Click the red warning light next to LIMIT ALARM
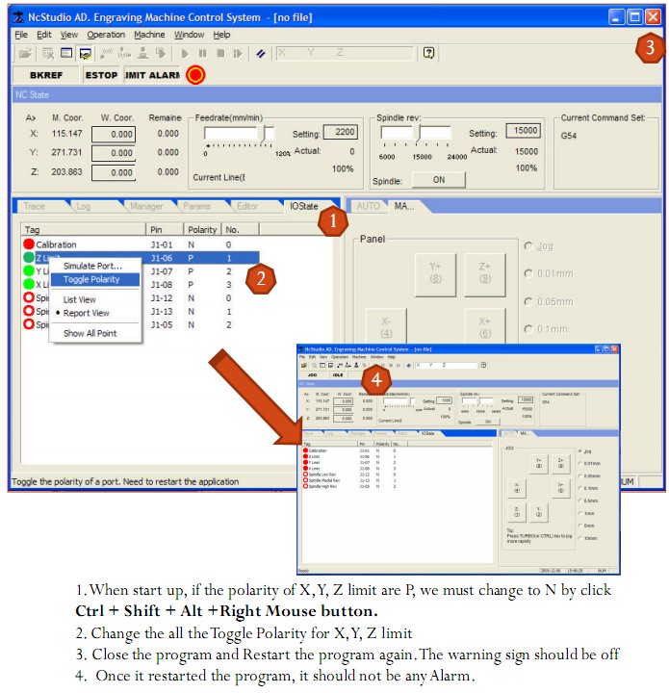This screenshot has width=669, height=693. click(x=195, y=75)
